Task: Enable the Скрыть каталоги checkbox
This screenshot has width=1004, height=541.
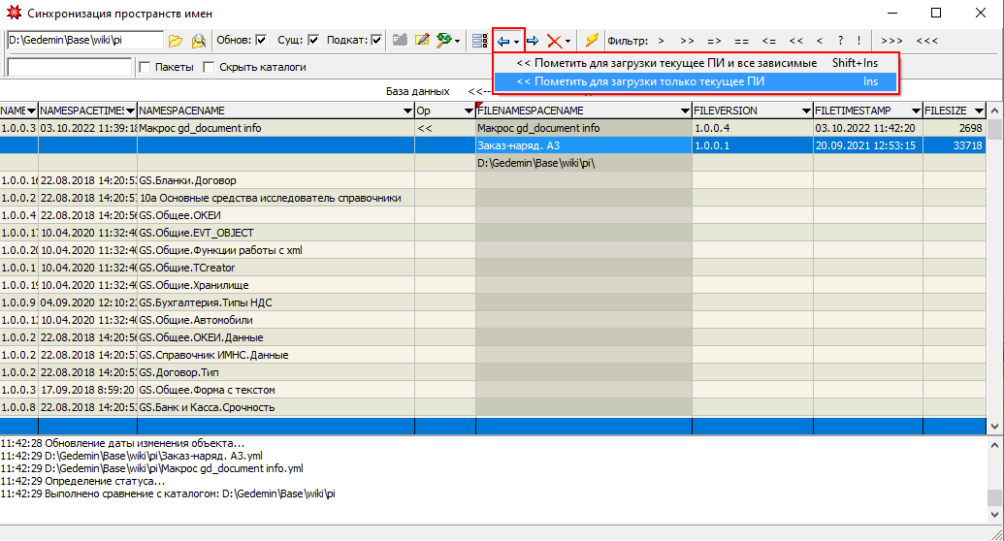Action: (x=209, y=68)
